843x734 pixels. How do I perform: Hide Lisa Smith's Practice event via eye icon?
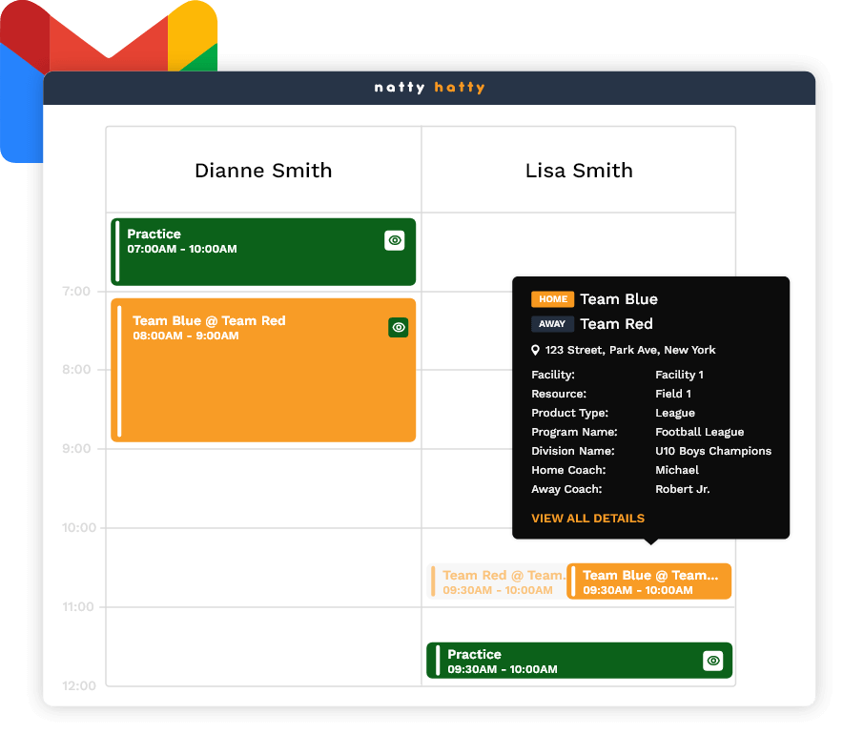tap(713, 661)
